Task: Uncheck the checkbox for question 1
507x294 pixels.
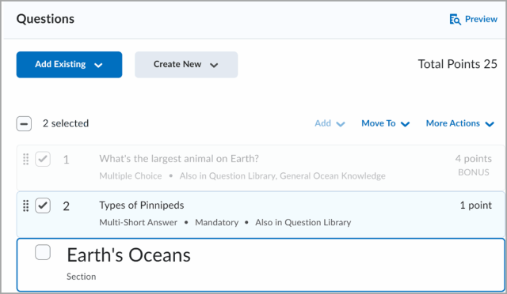Action: point(43,159)
